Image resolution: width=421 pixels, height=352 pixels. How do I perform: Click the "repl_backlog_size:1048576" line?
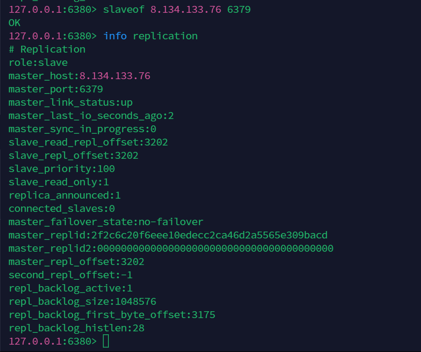point(82,301)
